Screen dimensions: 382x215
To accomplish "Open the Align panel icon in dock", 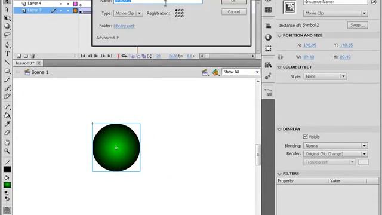I will coord(268,26).
